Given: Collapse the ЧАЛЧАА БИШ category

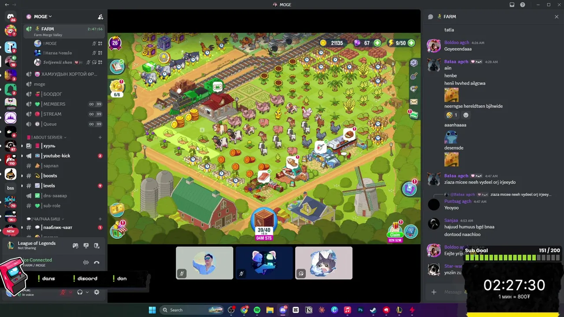Looking at the screenshot, I should pyautogui.click(x=45, y=219).
